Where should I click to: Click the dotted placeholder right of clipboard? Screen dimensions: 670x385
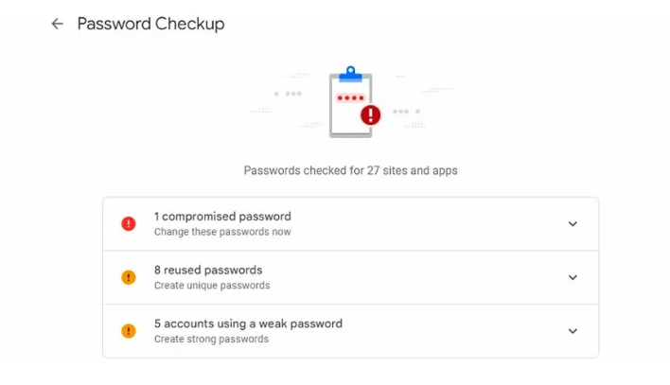pos(407,112)
